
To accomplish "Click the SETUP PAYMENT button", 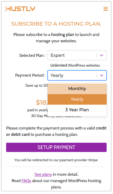I will pyautogui.click(x=56, y=147).
